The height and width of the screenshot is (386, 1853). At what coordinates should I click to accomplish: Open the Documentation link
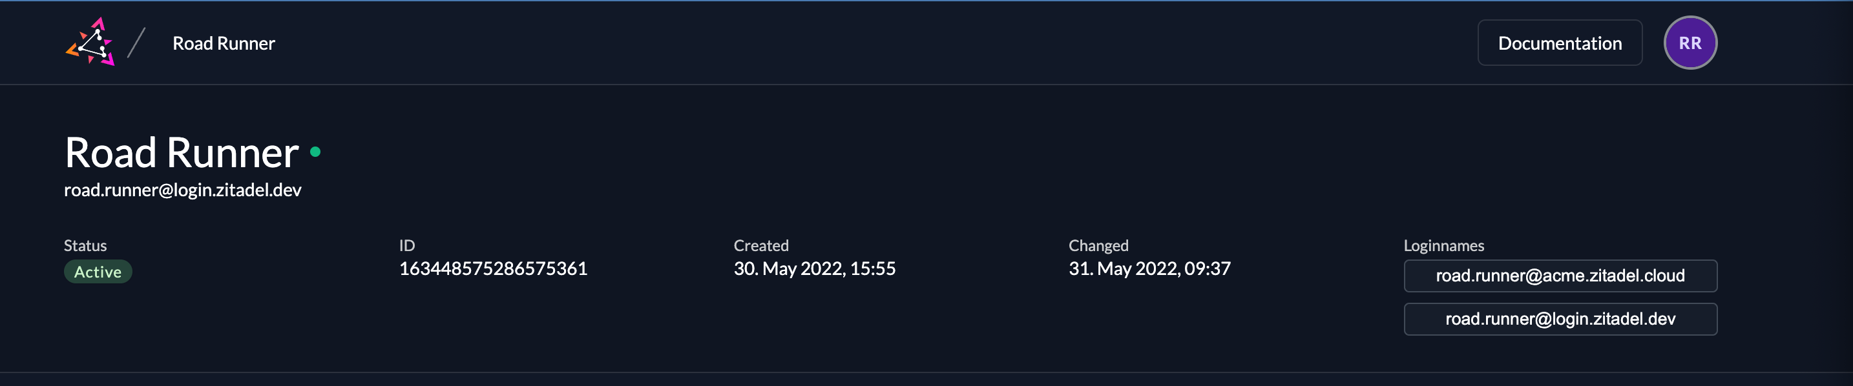1560,43
